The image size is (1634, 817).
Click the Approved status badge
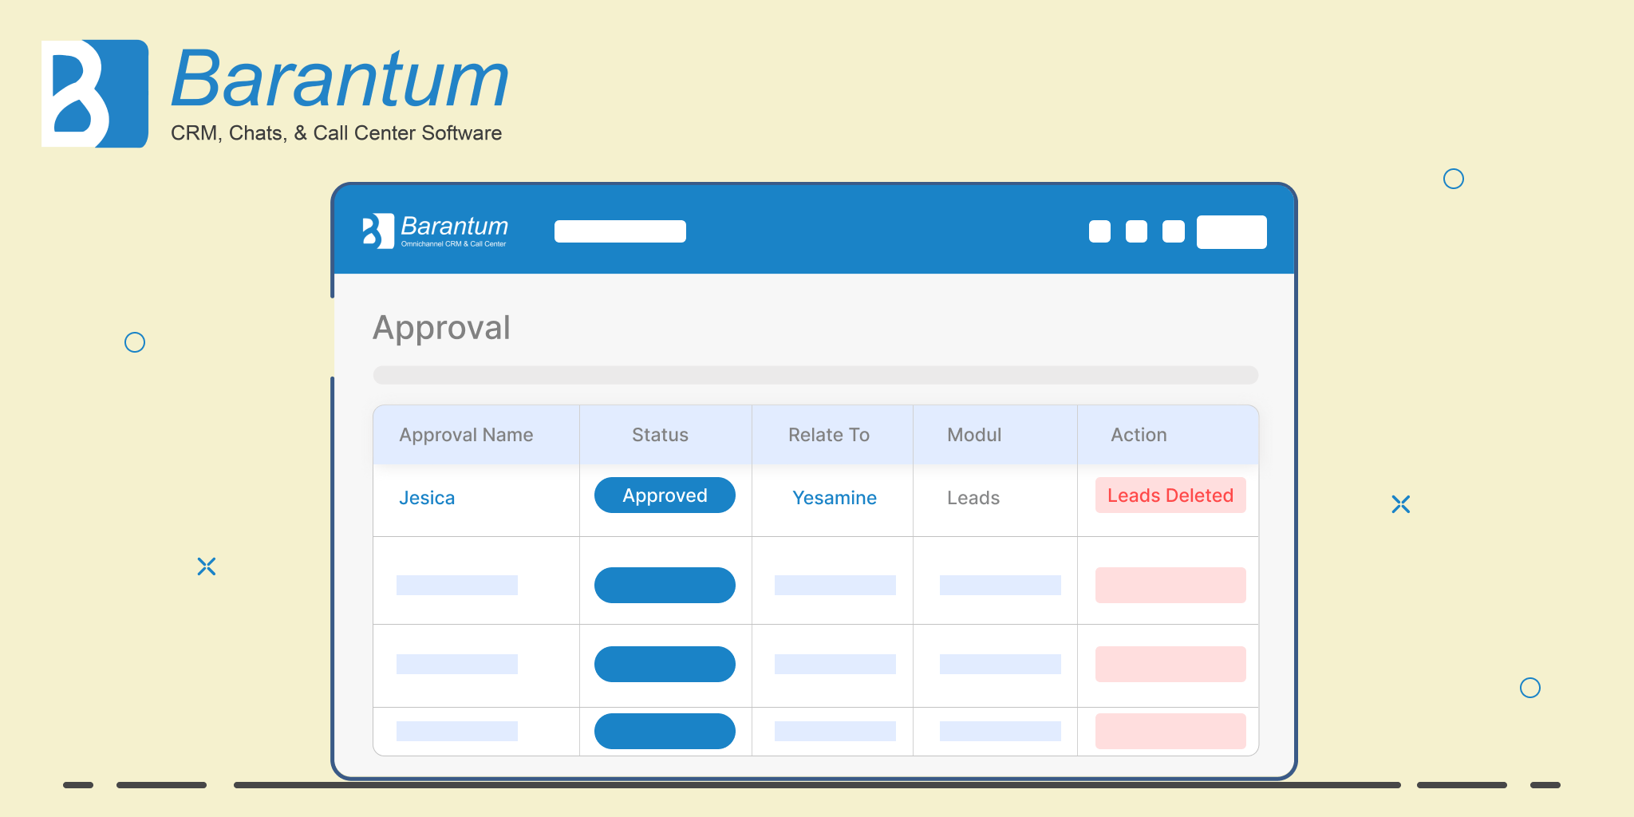665,495
